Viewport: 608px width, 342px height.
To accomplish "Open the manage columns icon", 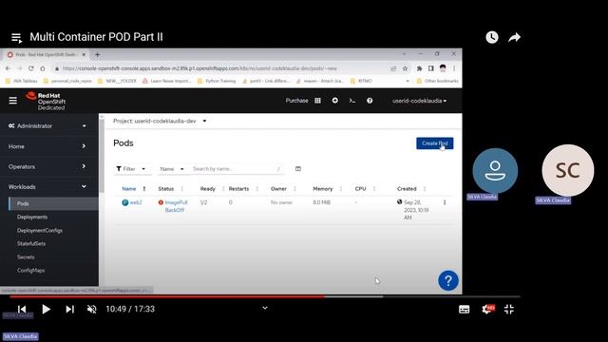I will tap(297, 169).
